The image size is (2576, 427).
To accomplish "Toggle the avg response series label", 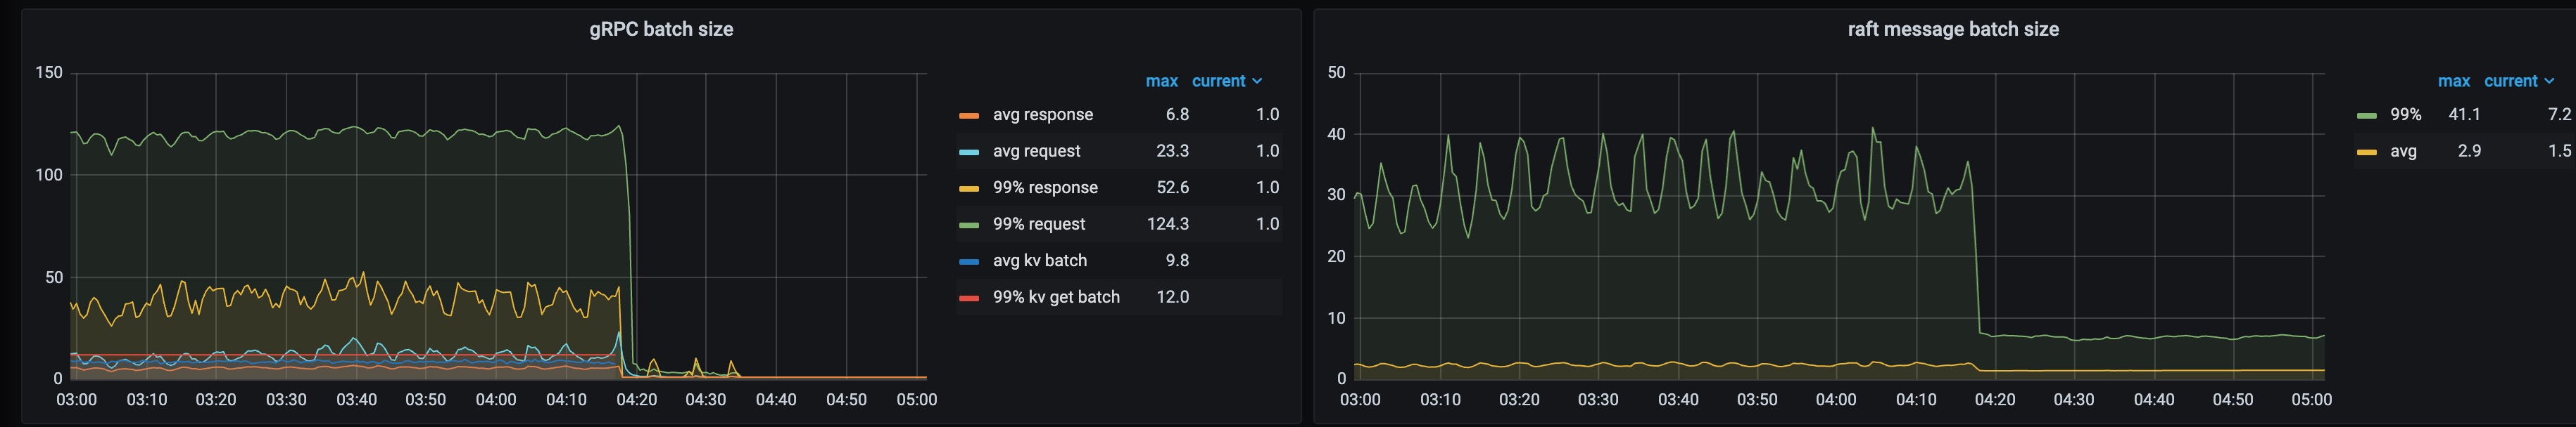I will [x=1042, y=114].
